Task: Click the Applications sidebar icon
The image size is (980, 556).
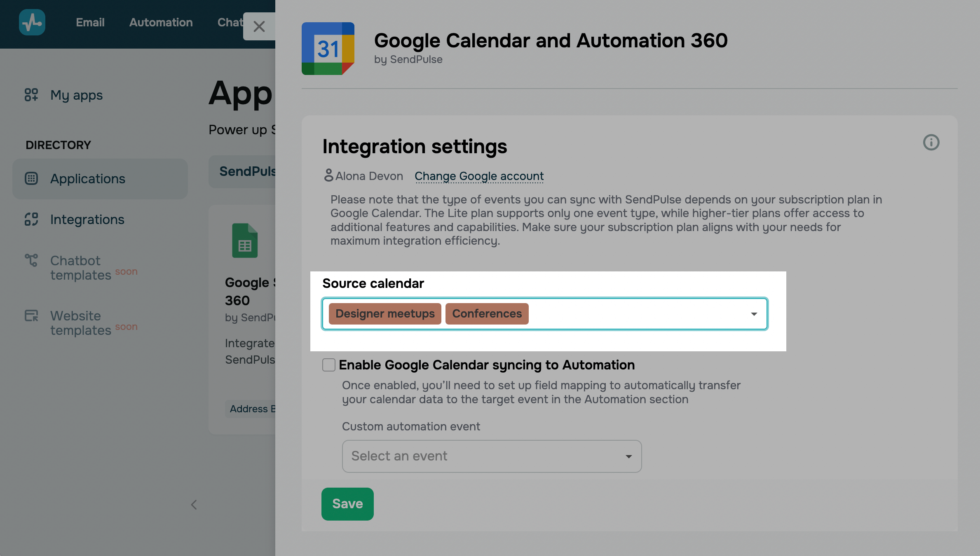Action: click(31, 178)
